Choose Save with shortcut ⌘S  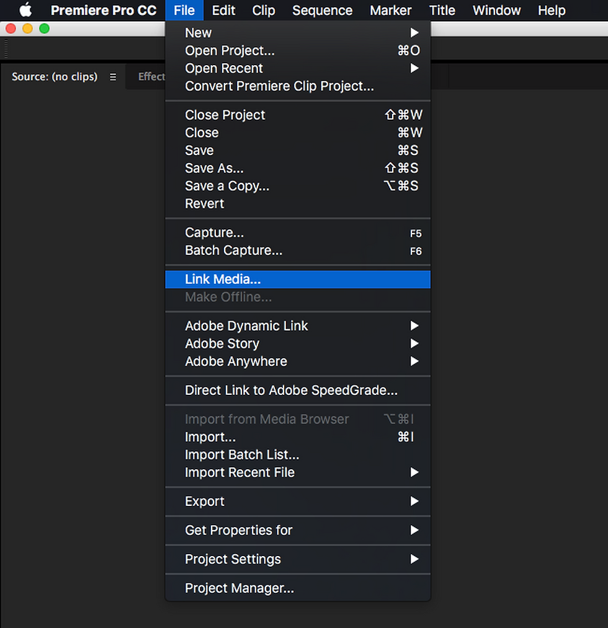pos(298,150)
